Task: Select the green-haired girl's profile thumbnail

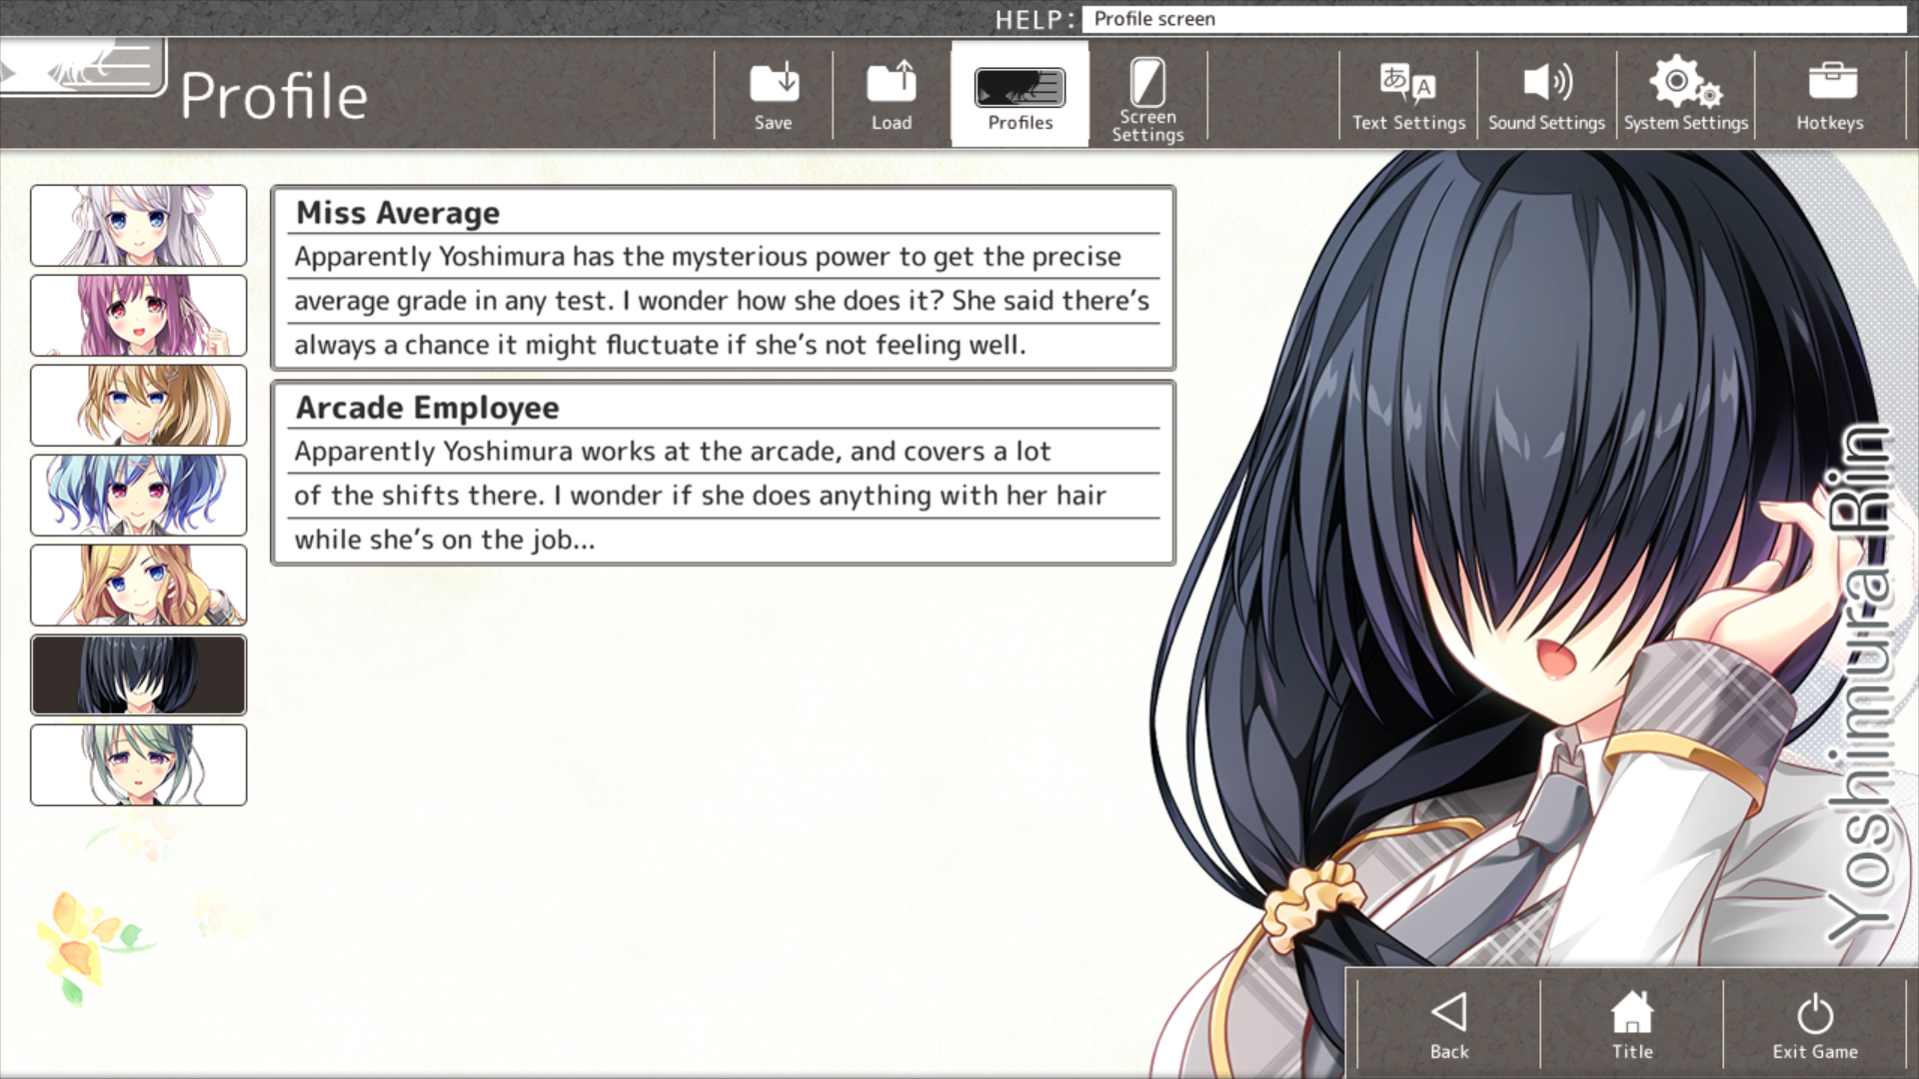Action: coord(139,765)
